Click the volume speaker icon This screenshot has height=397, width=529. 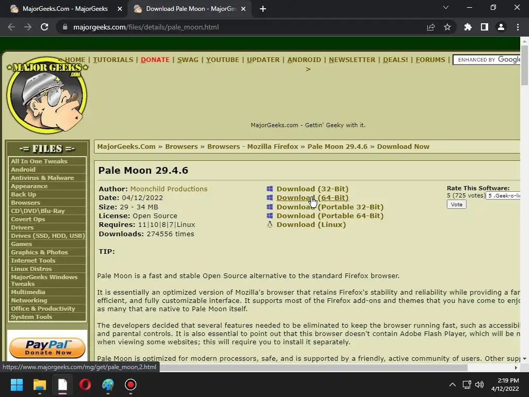[x=479, y=385]
